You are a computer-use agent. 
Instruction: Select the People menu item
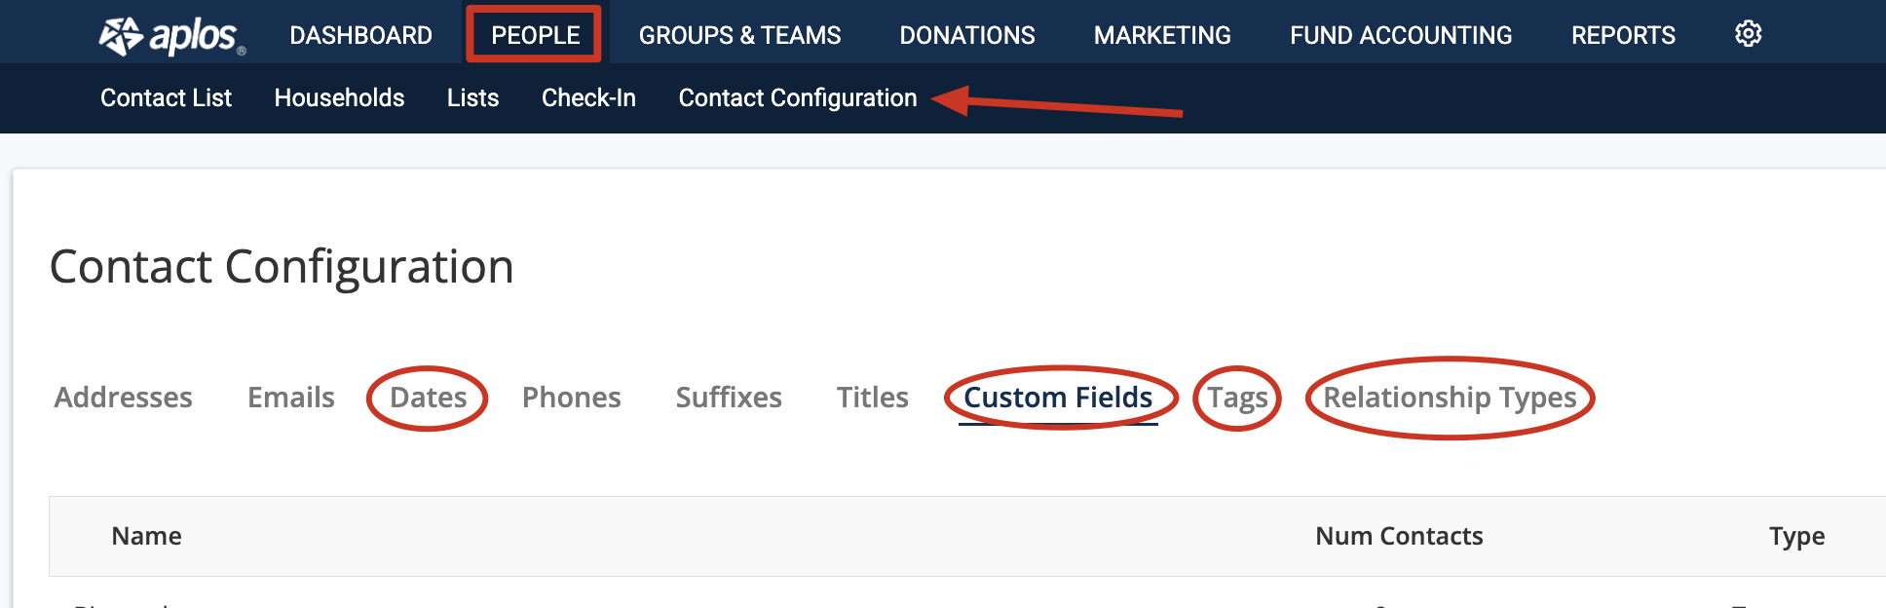coord(535,35)
